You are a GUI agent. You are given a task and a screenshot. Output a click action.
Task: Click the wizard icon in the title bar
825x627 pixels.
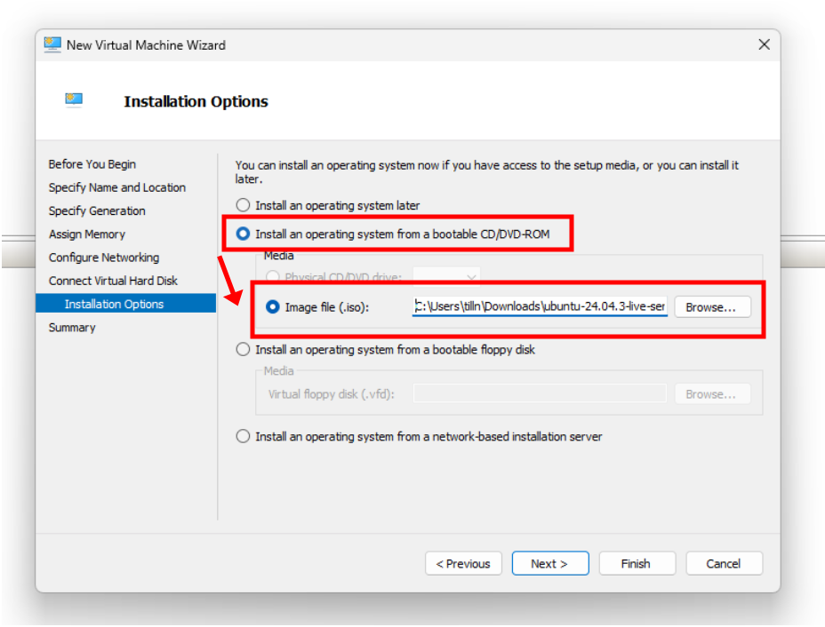(52, 44)
